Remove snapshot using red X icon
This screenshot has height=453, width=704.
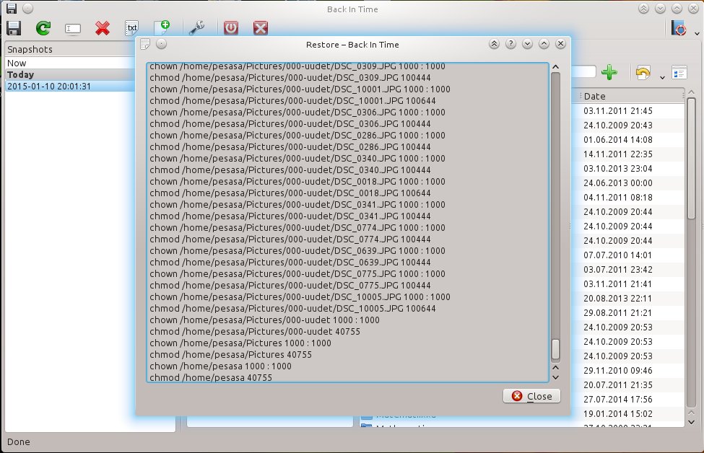103,28
